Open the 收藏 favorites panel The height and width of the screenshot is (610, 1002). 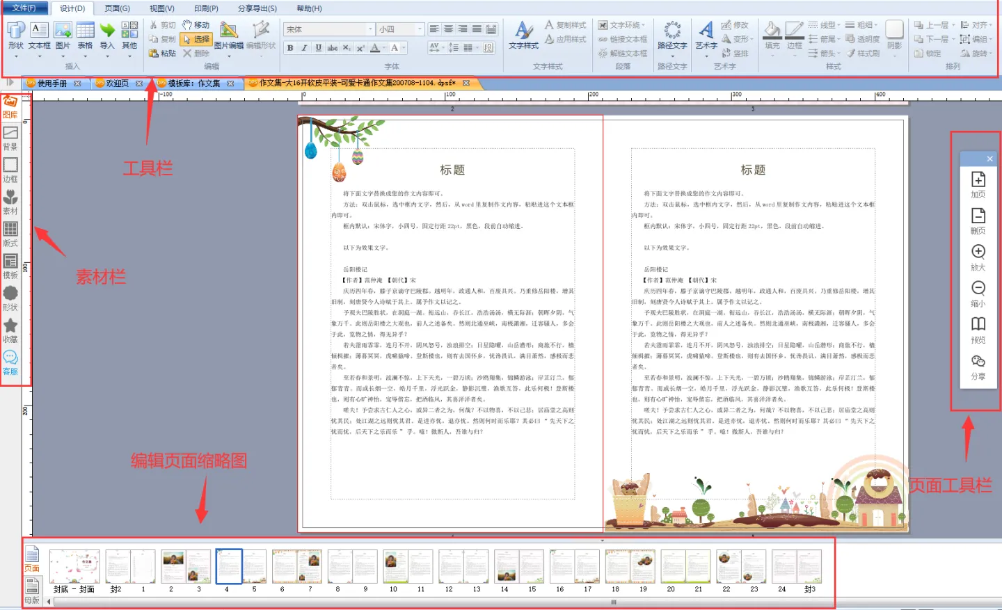(x=10, y=331)
